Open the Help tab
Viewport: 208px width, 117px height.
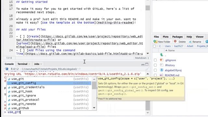[189, 37]
